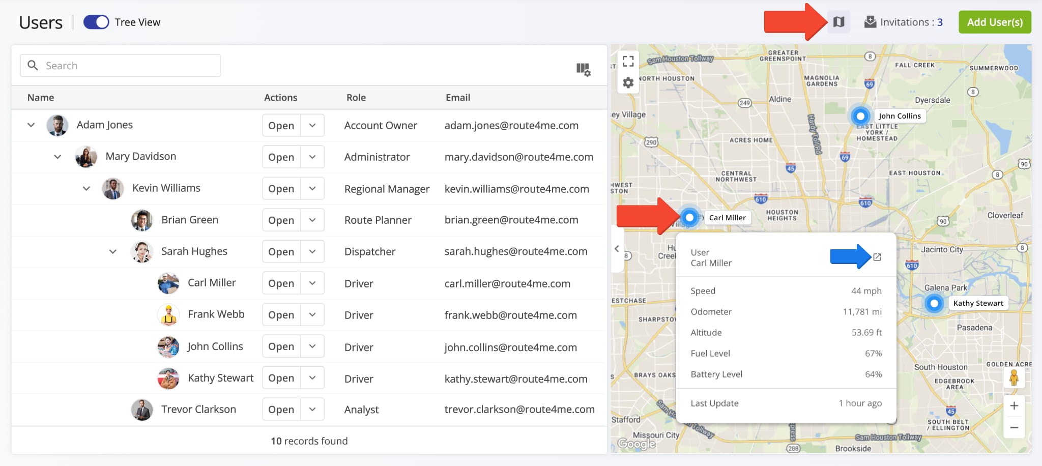This screenshot has width=1042, height=466.
Task: Click the Kathy Stewart map label
Action: click(x=978, y=303)
